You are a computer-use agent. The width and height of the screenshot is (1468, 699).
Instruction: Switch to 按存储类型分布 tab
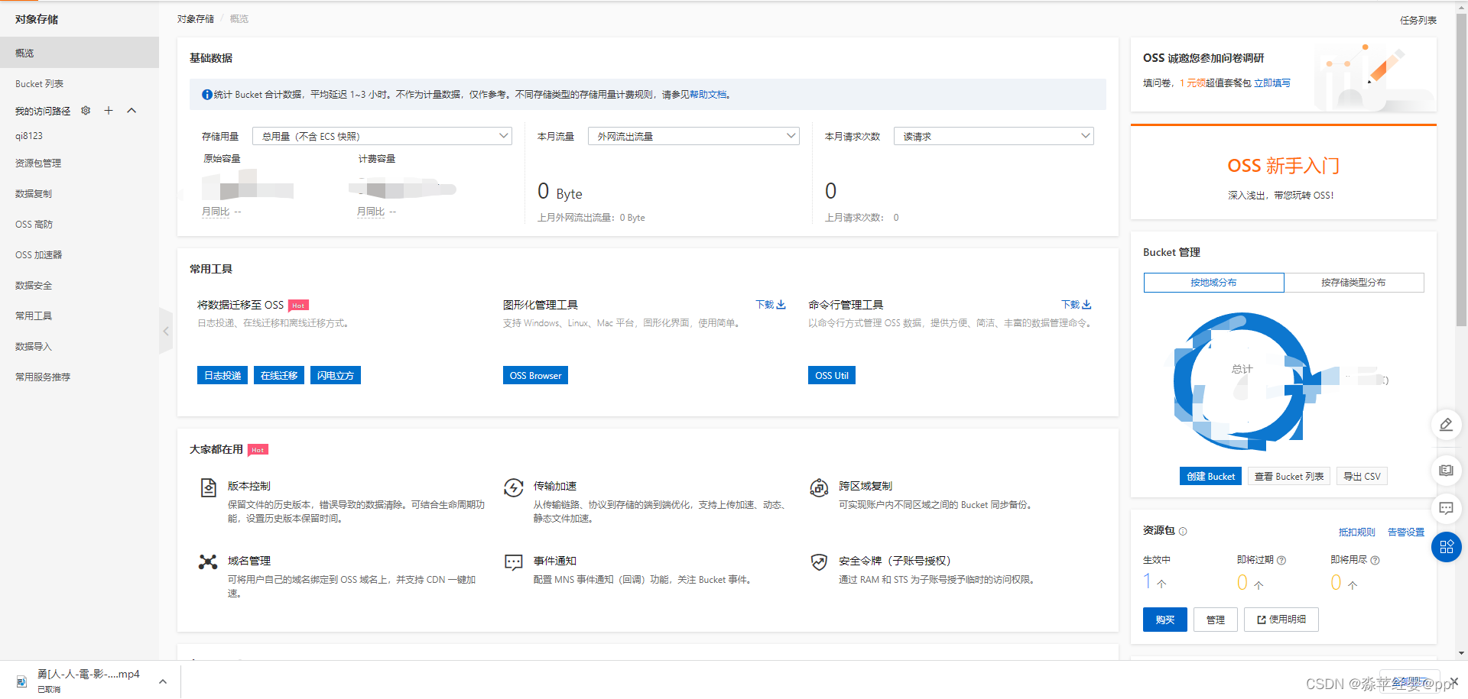point(1353,283)
